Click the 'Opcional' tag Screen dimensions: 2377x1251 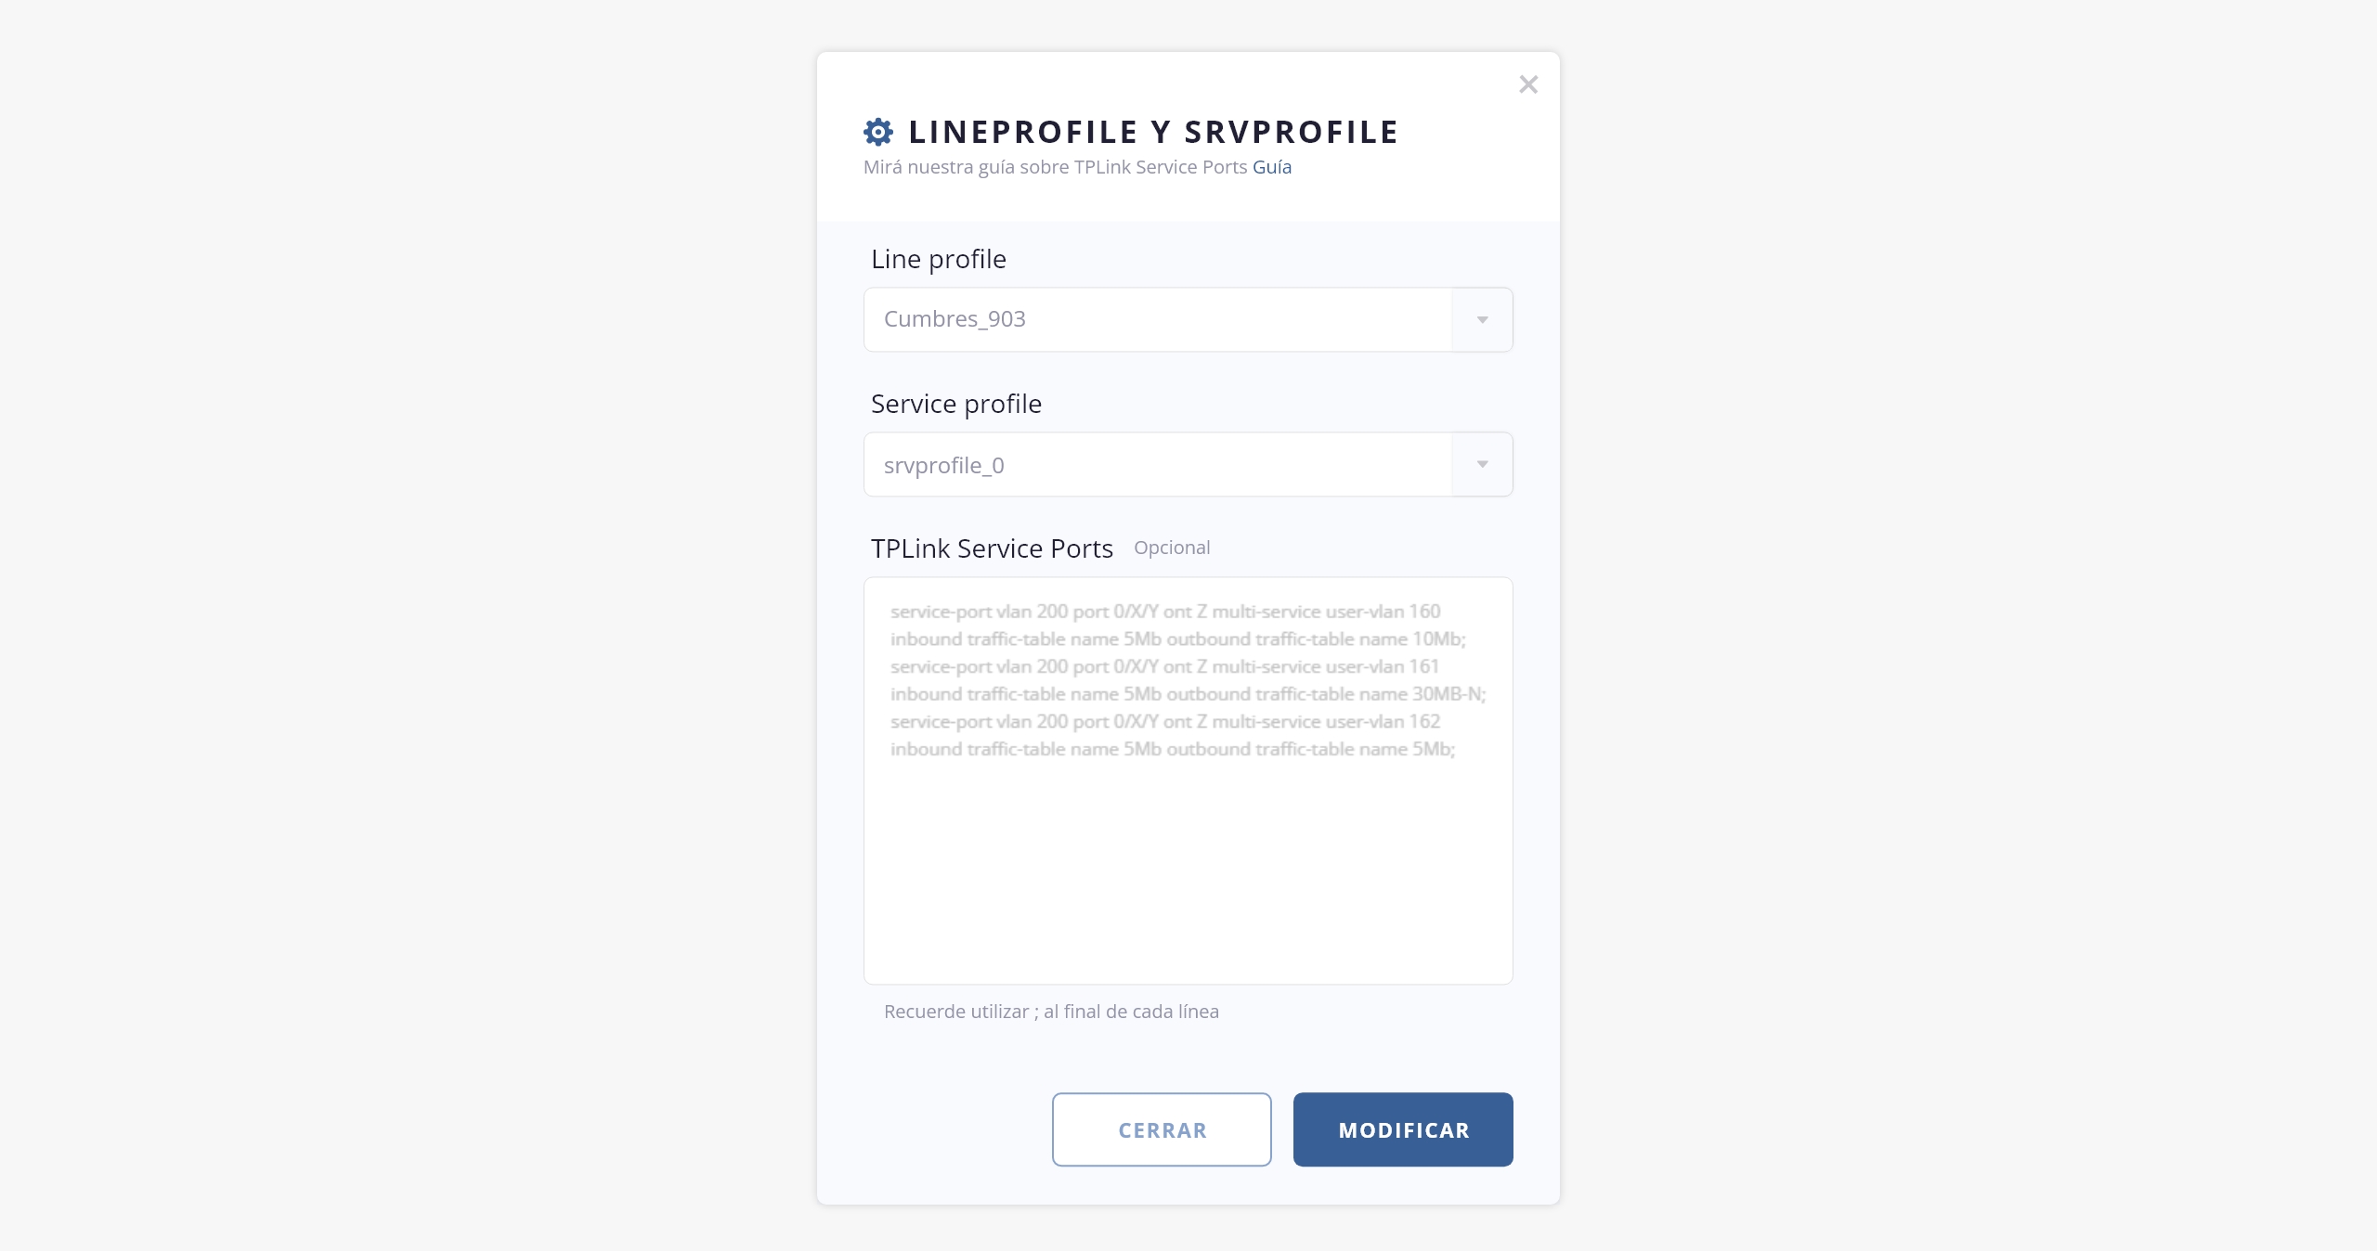(1172, 548)
